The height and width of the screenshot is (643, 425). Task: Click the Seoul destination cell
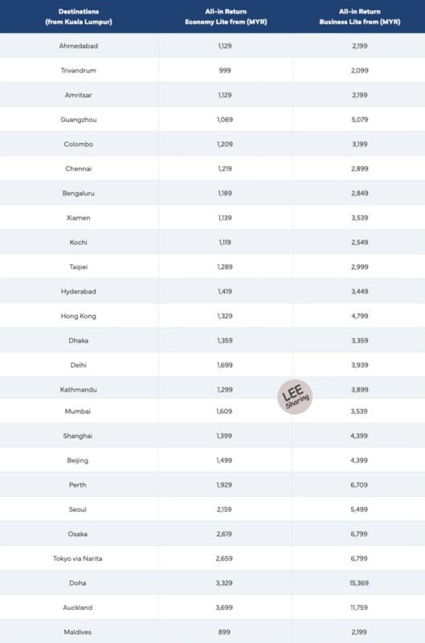pos(78,510)
